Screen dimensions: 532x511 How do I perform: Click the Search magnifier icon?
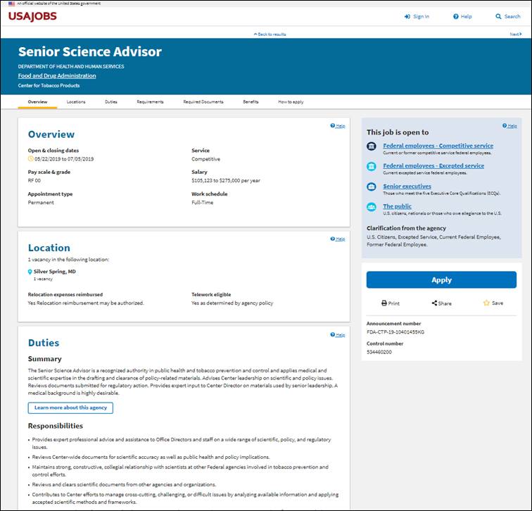498,16
